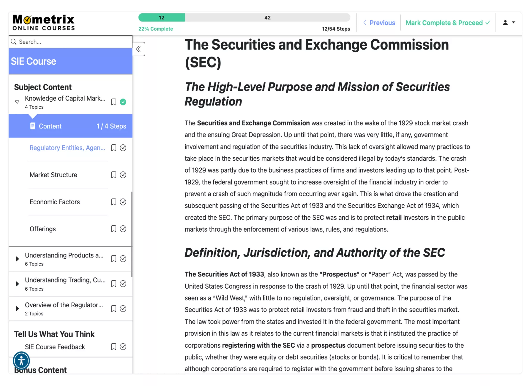The image size is (530, 386).
Task: Toggle completion check for Economic Factors
Action: tap(123, 202)
